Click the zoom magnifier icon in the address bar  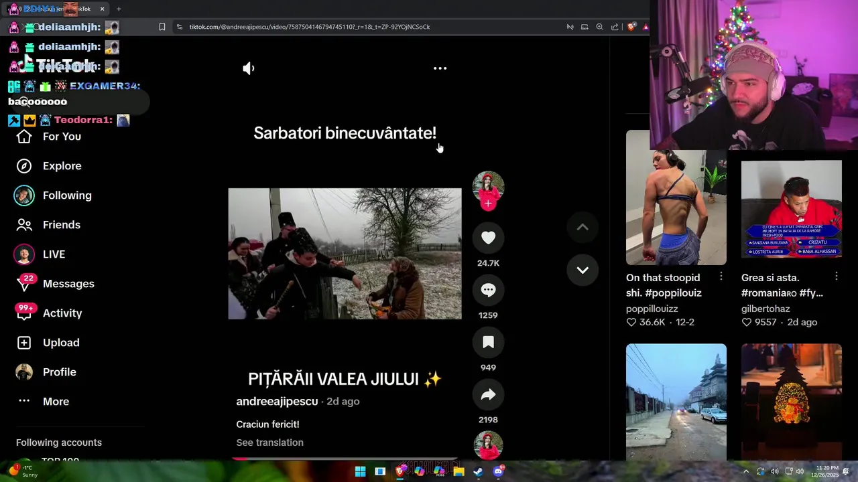600,27
